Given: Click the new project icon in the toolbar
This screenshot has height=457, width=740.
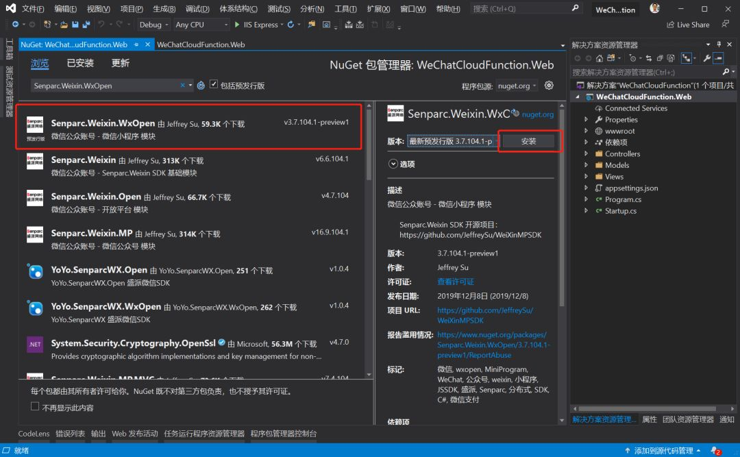Looking at the screenshot, I should (47, 25).
